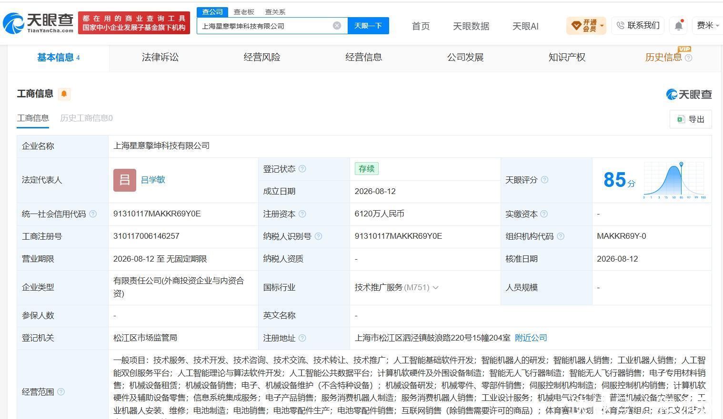Screen dimensions: 723x419
Task: Select the 营业期限 value text
Action: point(160,259)
